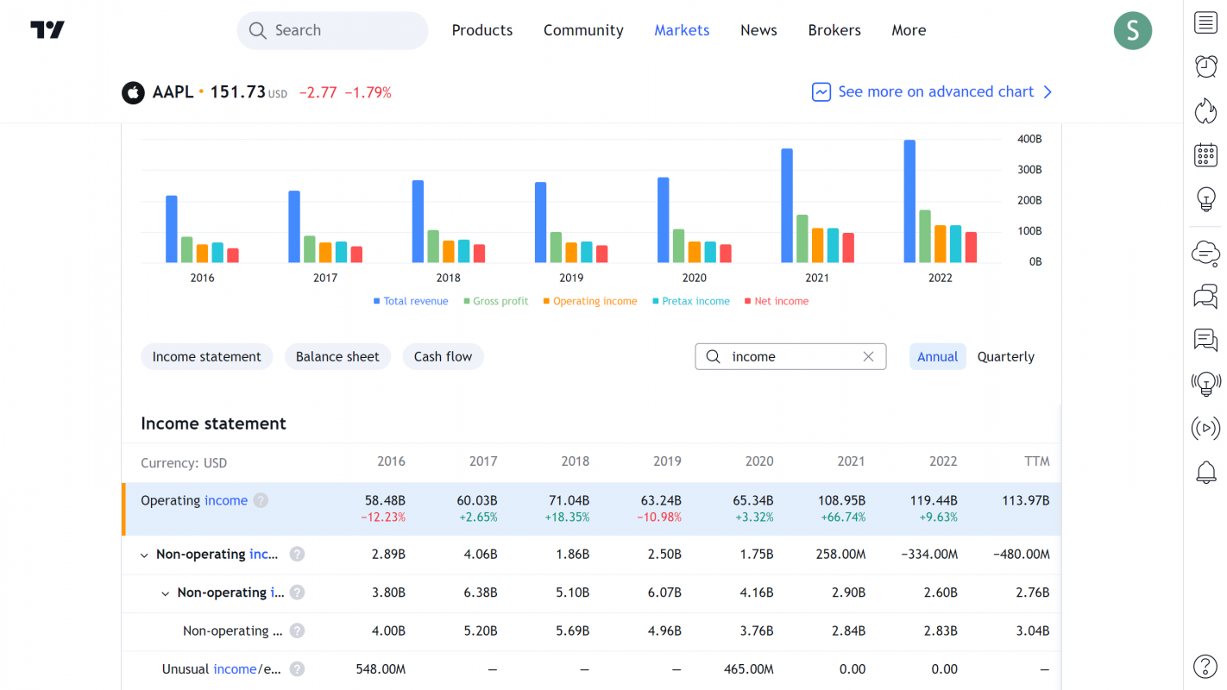
Task: Collapse the nested Non-operating income row
Action: point(166,593)
